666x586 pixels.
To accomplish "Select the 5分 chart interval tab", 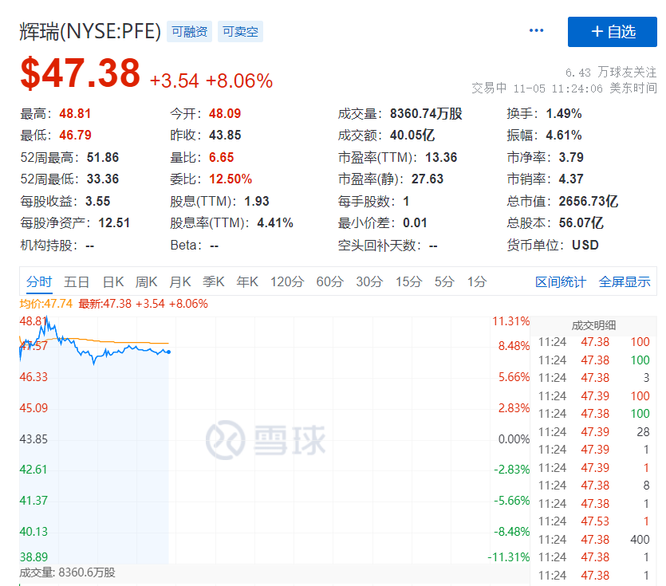I will [x=444, y=281].
